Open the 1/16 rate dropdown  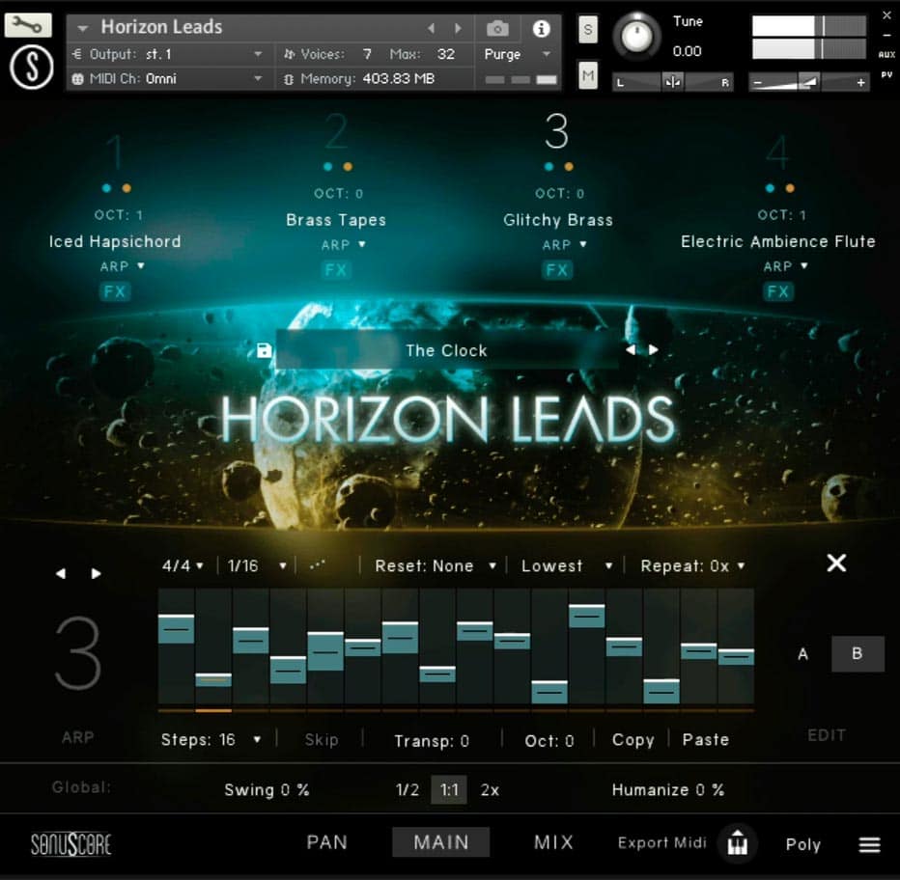256,566
